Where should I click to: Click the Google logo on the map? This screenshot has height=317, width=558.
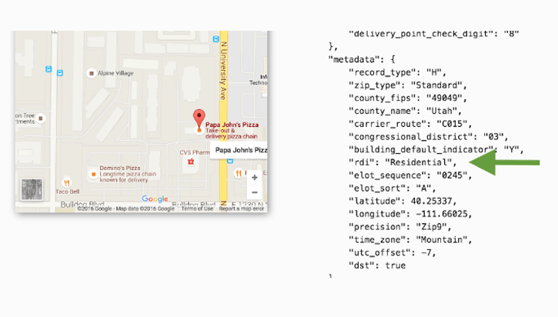click(154, 199)
